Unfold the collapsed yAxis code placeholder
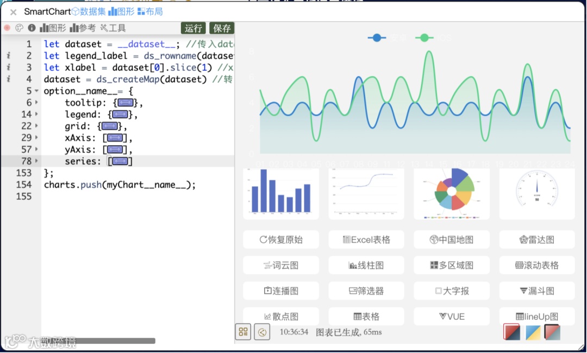 (x=115, y=150)
